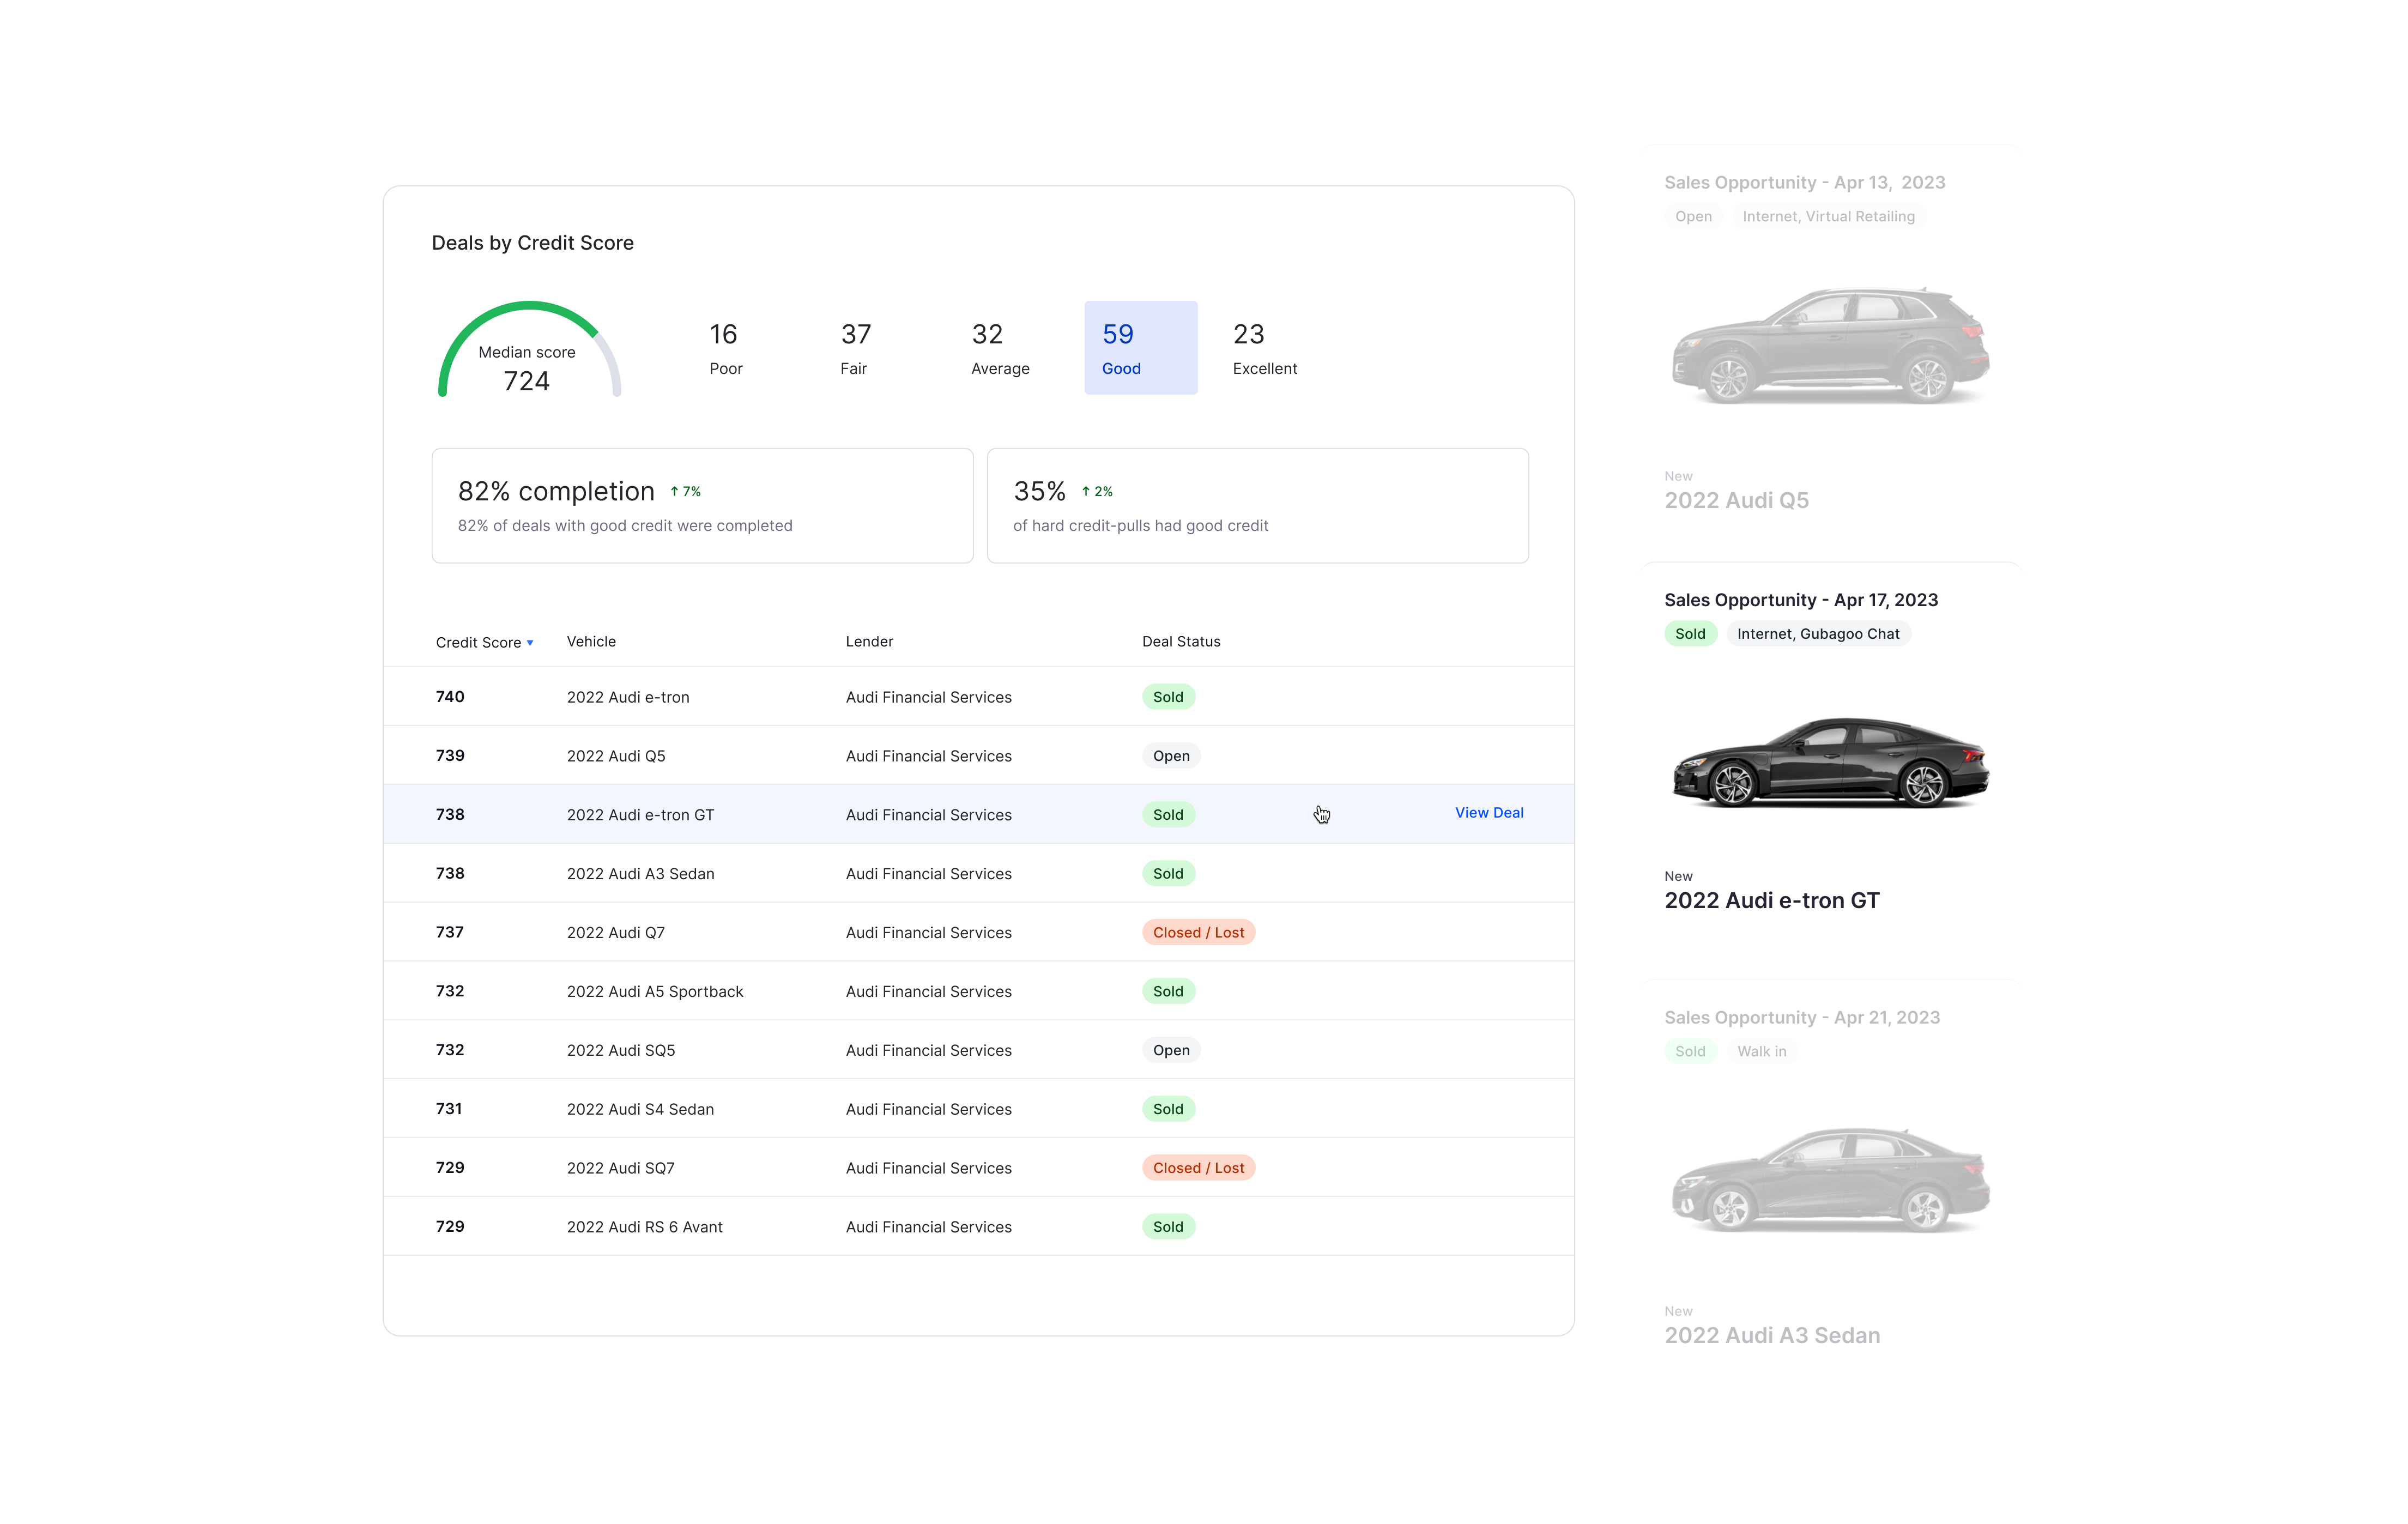Click the Deal Status column header
This screenshot has height=1524, width=2408.
pos(1181,642)
